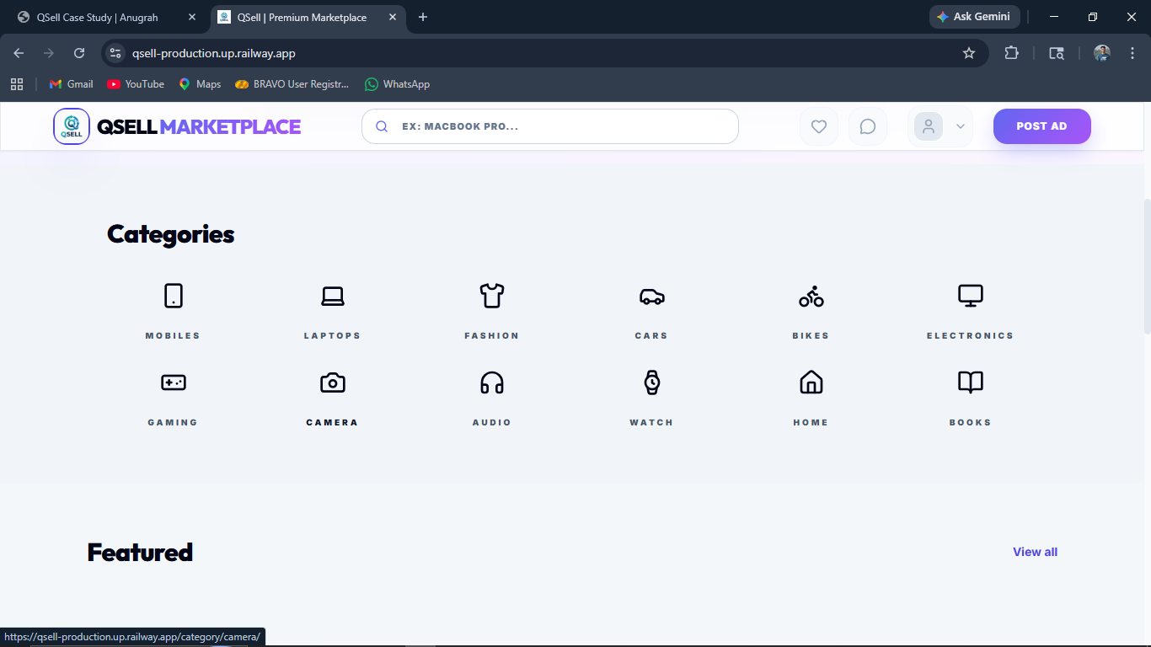Click the FASHION label
The width and height of the screenshot is (1151, 647).
coord(492,335)
